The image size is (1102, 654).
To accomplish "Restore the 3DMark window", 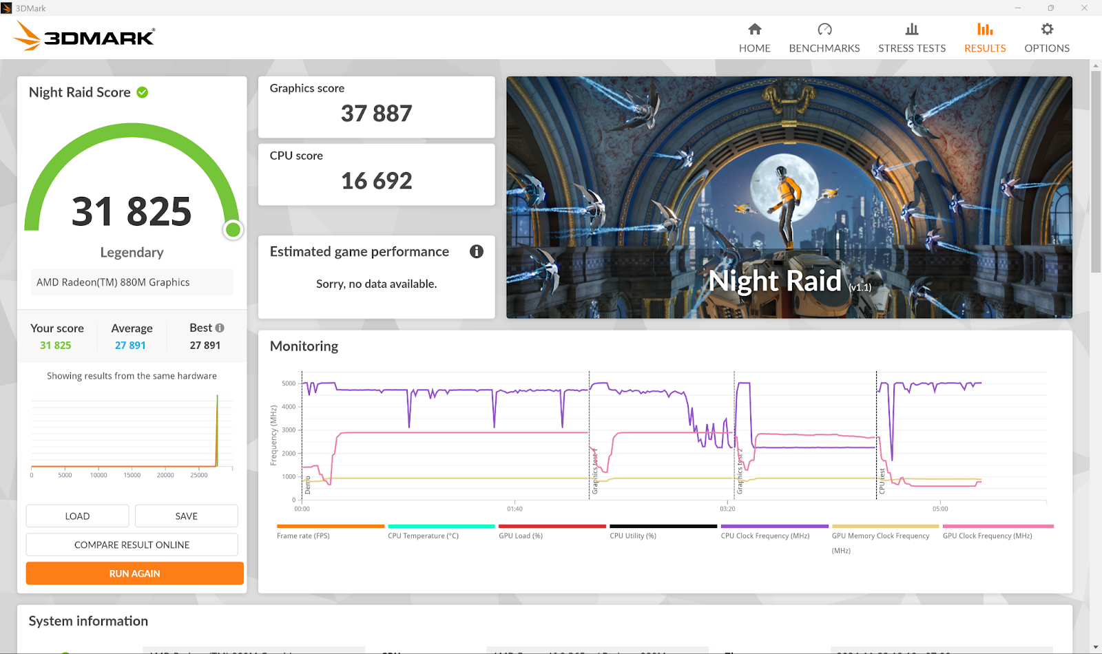I will (x=1051, y=8).
